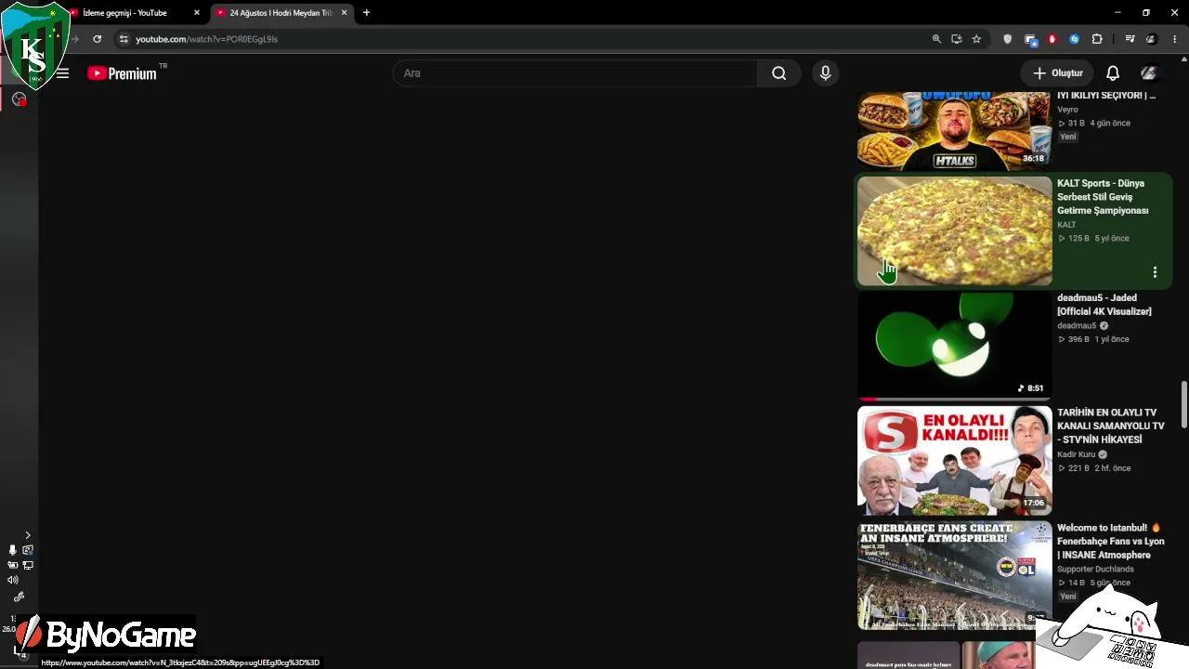
Task: Install app icon in address bar
Action: click(x=957, y=39)
